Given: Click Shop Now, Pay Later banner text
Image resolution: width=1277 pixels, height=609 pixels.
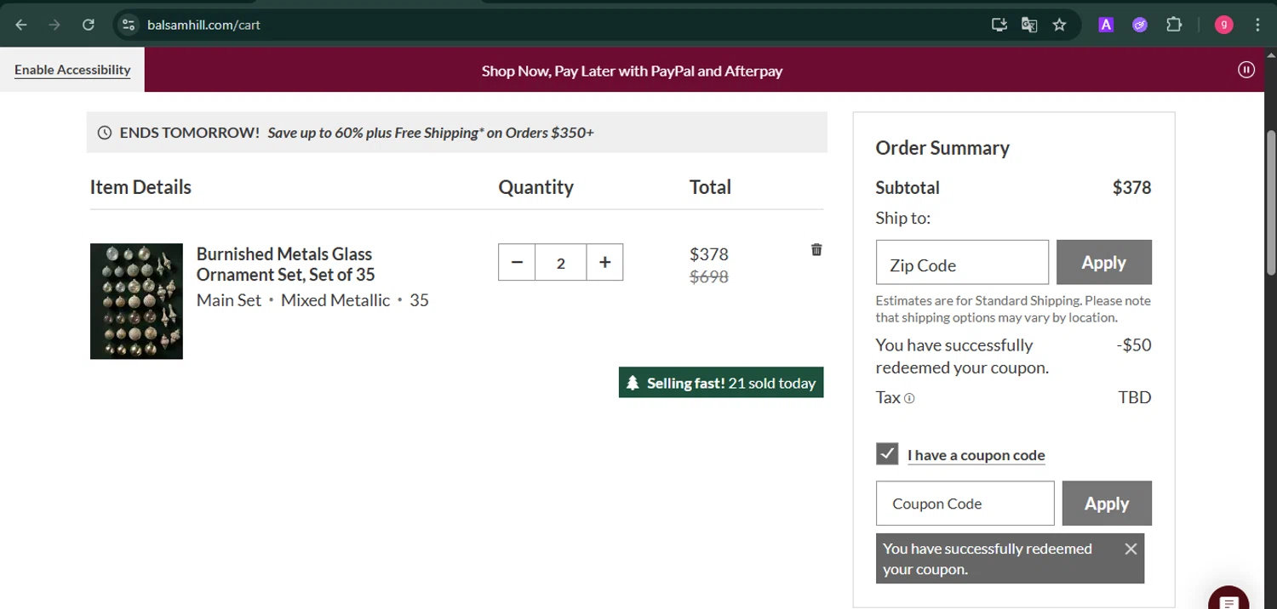Looking at the screenshot, I should (632, 71).
